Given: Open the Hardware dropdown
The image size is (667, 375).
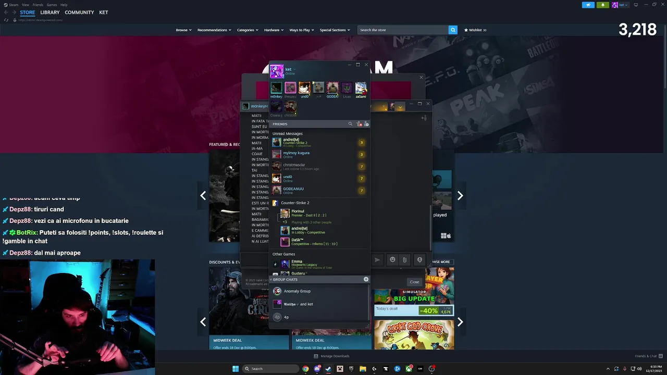Looking at the screenshot, I should click(x=274, y=30).
